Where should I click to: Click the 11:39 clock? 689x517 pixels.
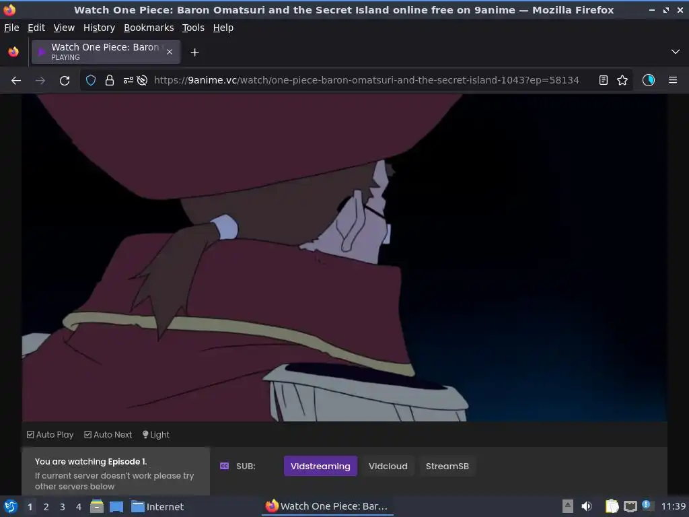(673, 506)
